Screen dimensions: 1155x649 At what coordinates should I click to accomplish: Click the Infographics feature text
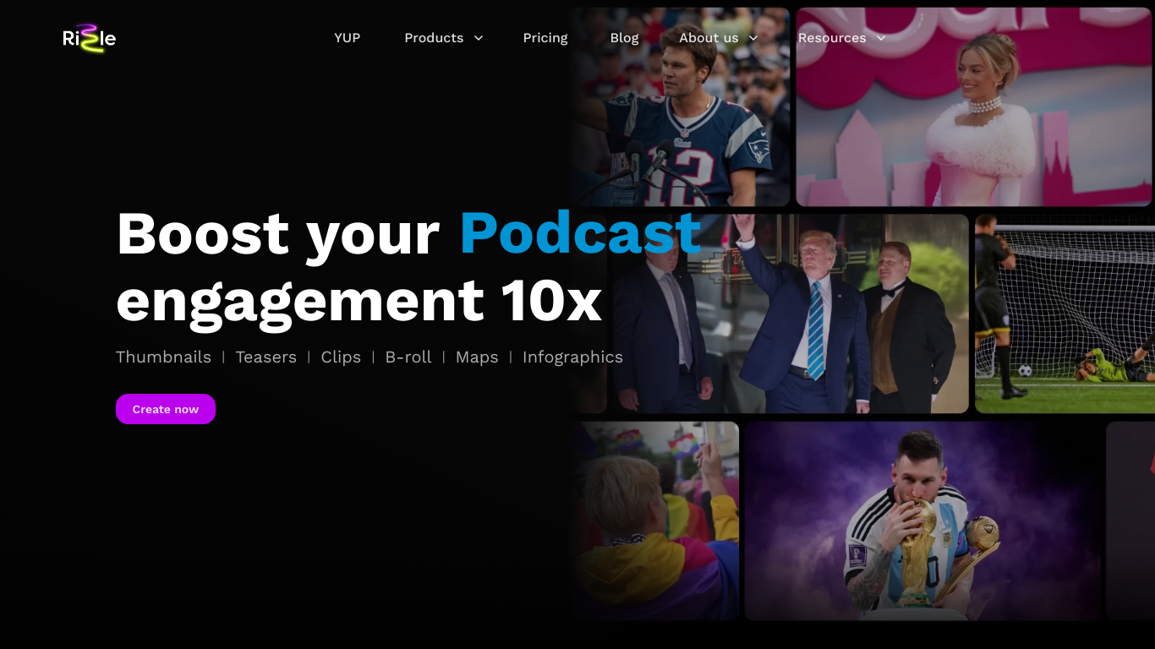(572, 357)
